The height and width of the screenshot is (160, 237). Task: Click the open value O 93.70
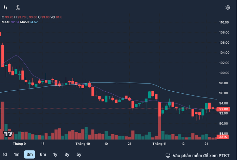pos(7,17)
